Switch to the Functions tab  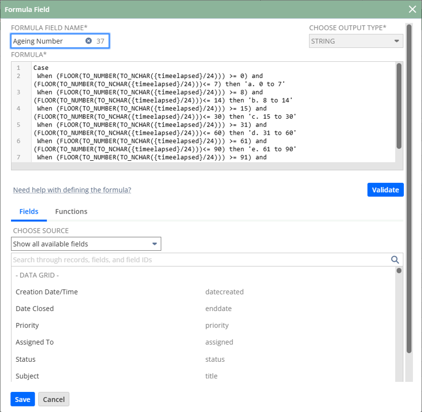point(71,212)
